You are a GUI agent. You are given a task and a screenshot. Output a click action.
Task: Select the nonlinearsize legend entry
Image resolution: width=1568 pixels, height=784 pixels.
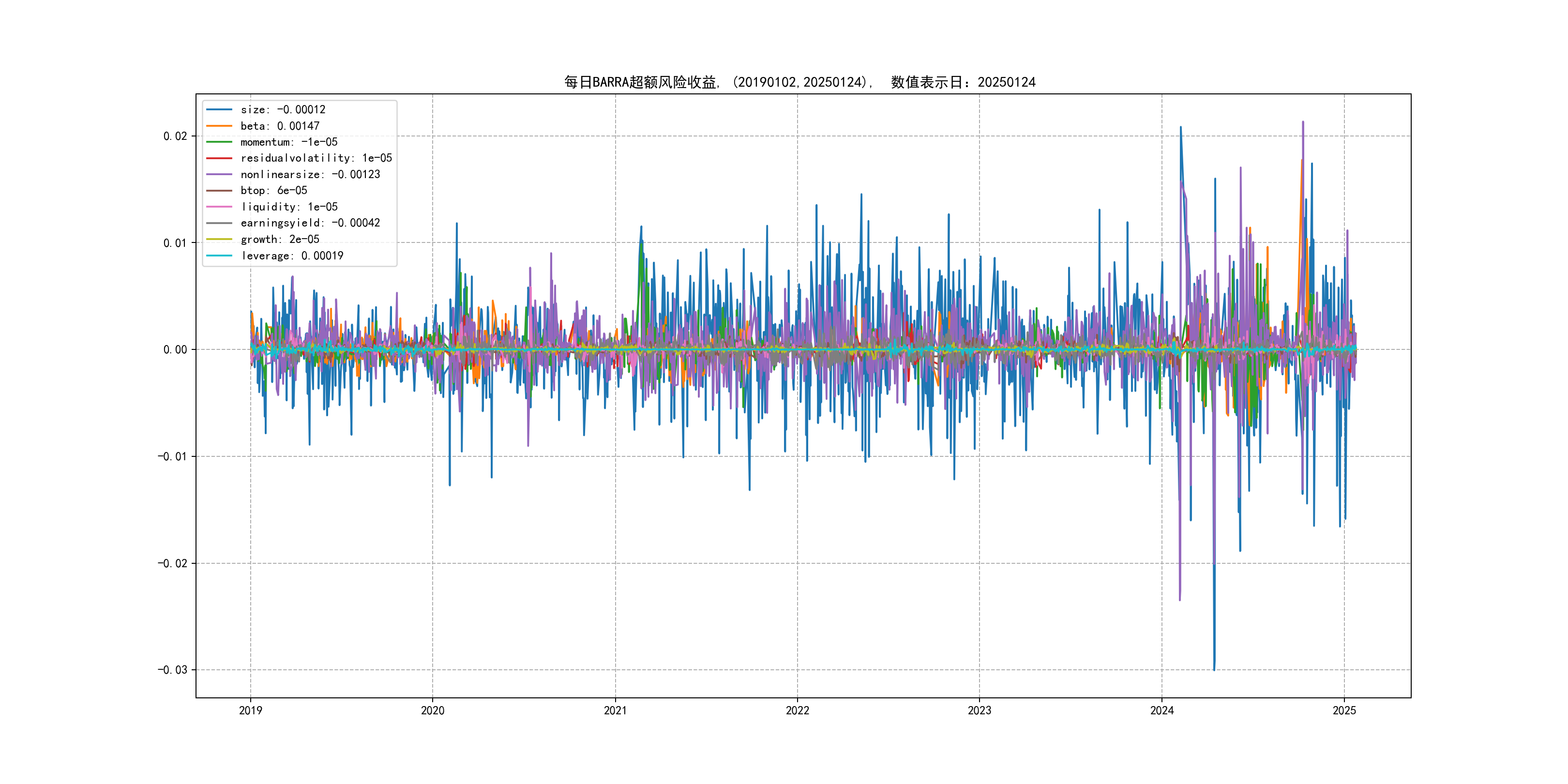click(x=310, y=175)
